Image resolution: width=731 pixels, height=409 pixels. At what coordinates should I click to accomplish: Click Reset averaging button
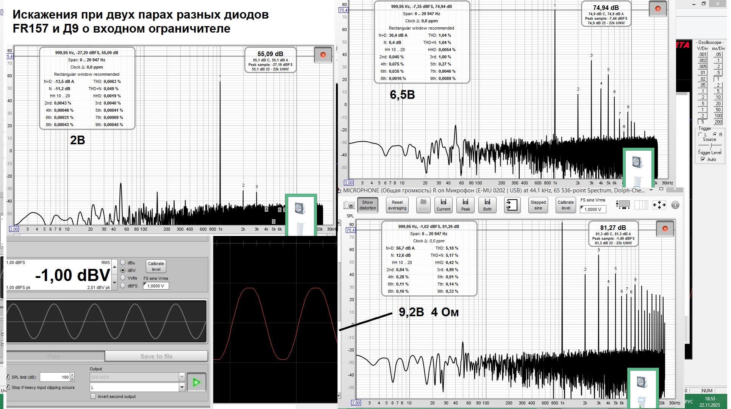tap(397, 205)
